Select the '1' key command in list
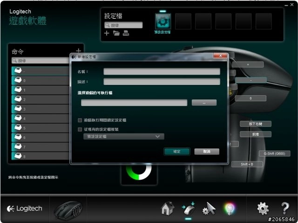 [41, 90]
